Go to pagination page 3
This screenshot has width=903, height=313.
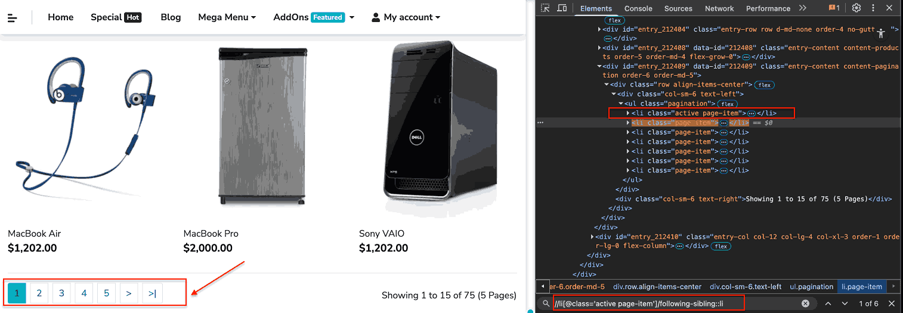tap(61, 293)
